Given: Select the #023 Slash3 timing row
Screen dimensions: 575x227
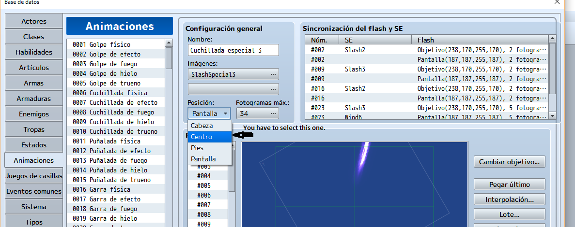Looking at the screenshot, I should (x=427, y=108).
